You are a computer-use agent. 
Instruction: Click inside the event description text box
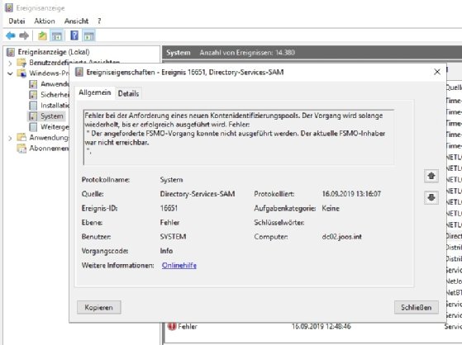pyautogui.click(x=239, y=138)
